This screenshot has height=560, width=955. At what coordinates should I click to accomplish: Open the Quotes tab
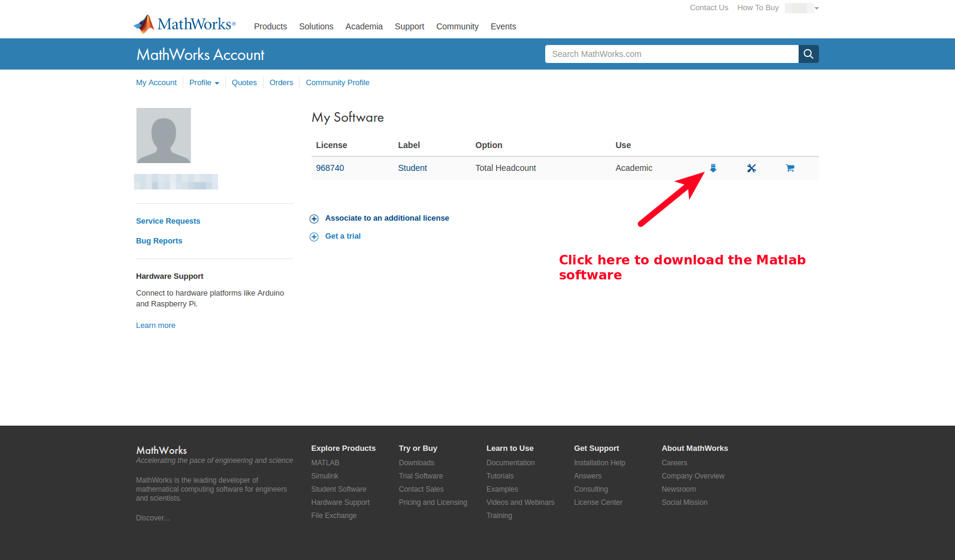(x=244, y=83)
